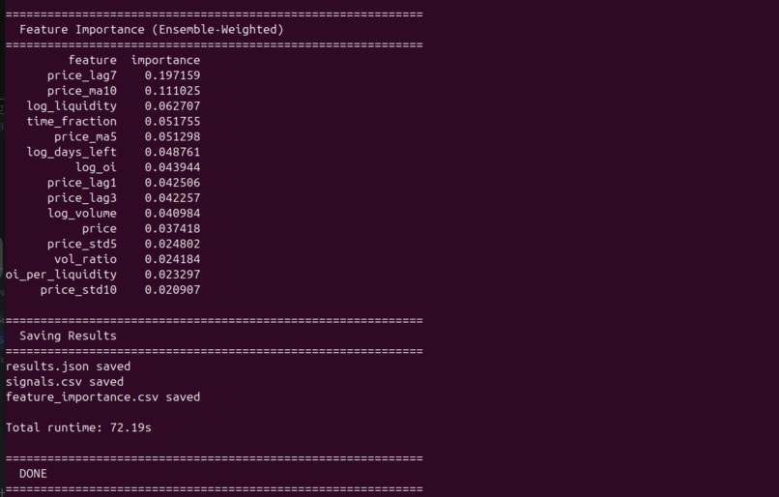
Task: Click the 'Saving Results' heading
Action: (x=68, y=336)
